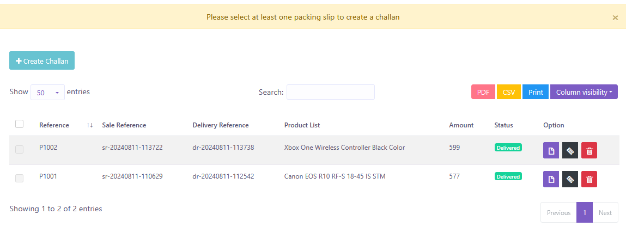Click the Create Challan button
The height and width of the screenshot is (251, 626).
click(x=42, y=61)
